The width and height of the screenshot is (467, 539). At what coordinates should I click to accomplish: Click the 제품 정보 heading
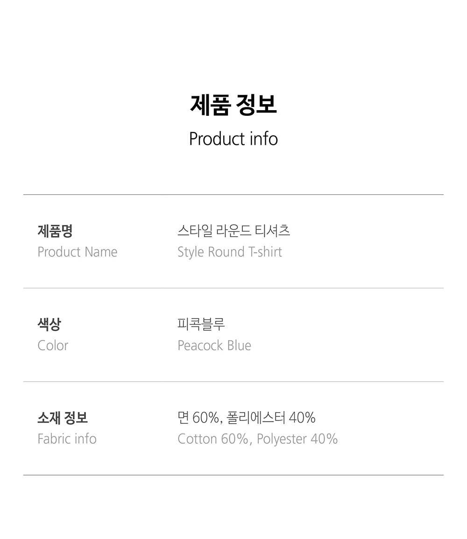(233, 105)
